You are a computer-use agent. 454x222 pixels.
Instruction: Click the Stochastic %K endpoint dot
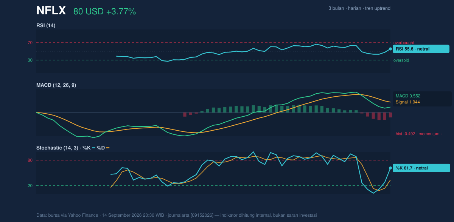[390, 168]
